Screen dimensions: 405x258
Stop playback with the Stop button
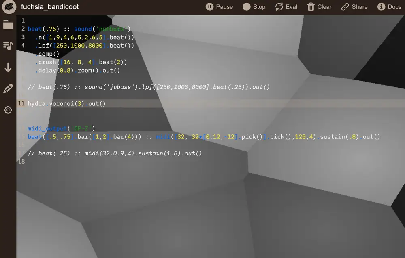[254, 7]
